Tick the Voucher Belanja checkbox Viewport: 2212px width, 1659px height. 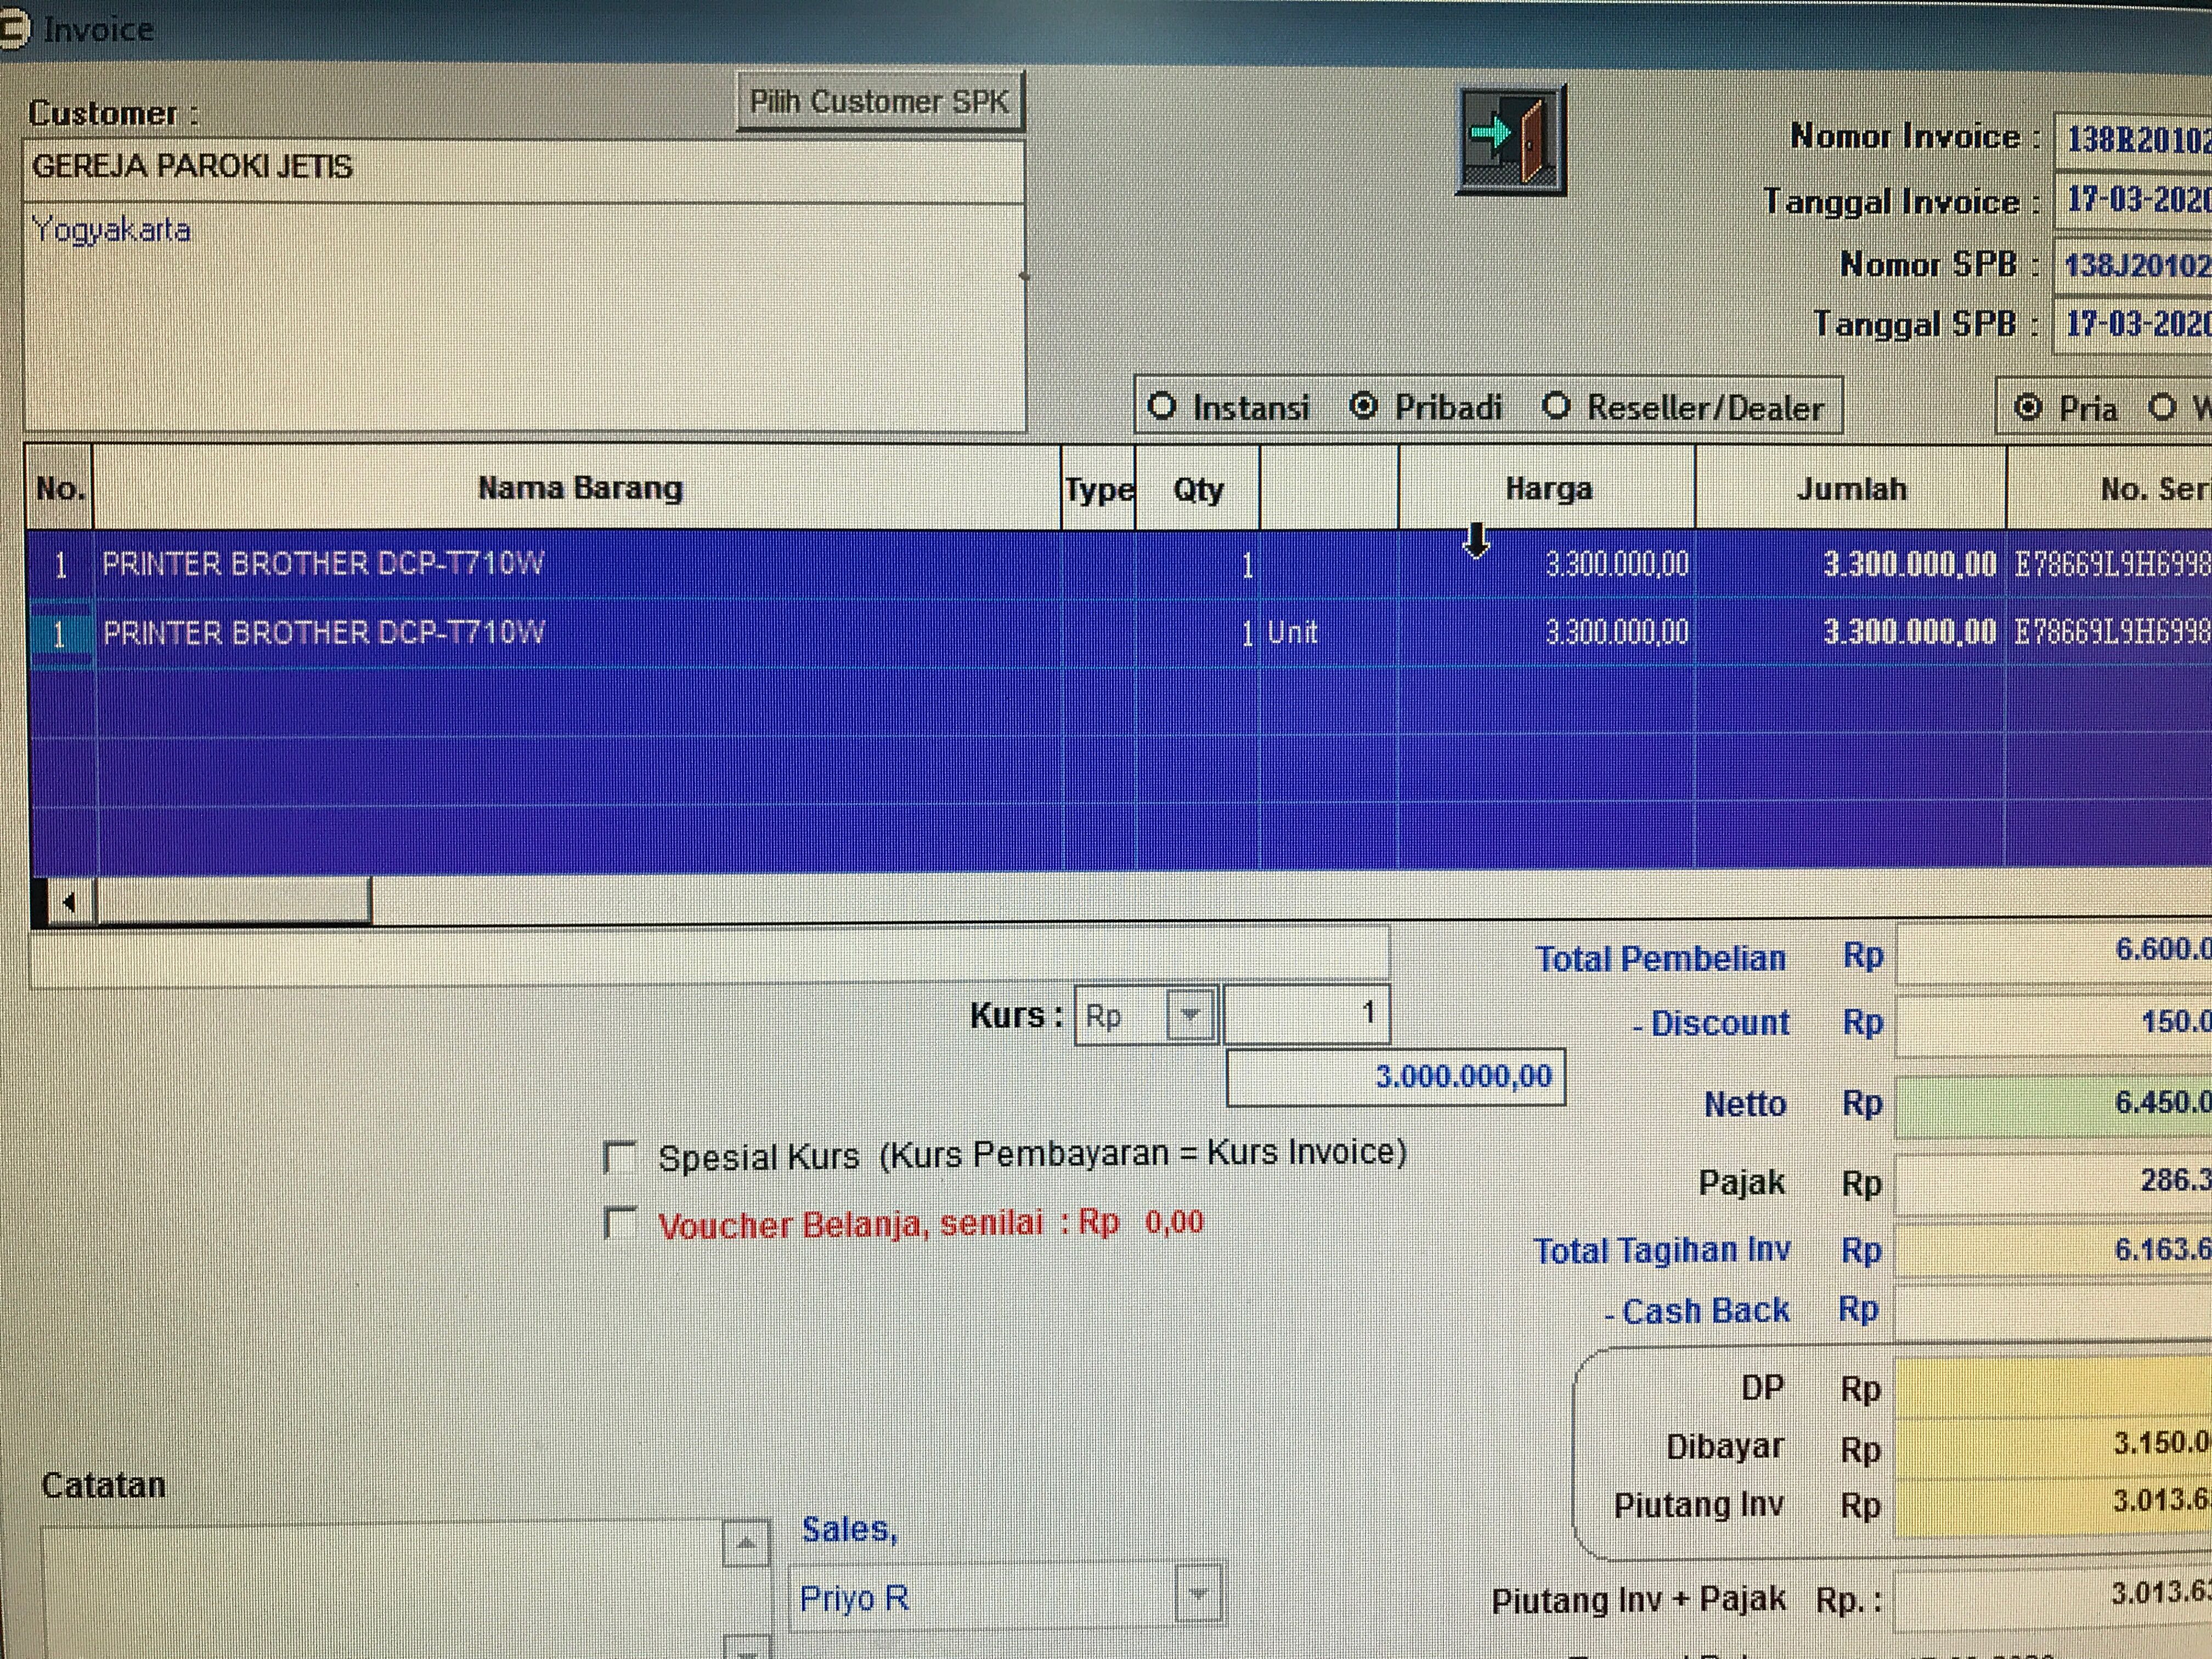tap(620, 1223)
